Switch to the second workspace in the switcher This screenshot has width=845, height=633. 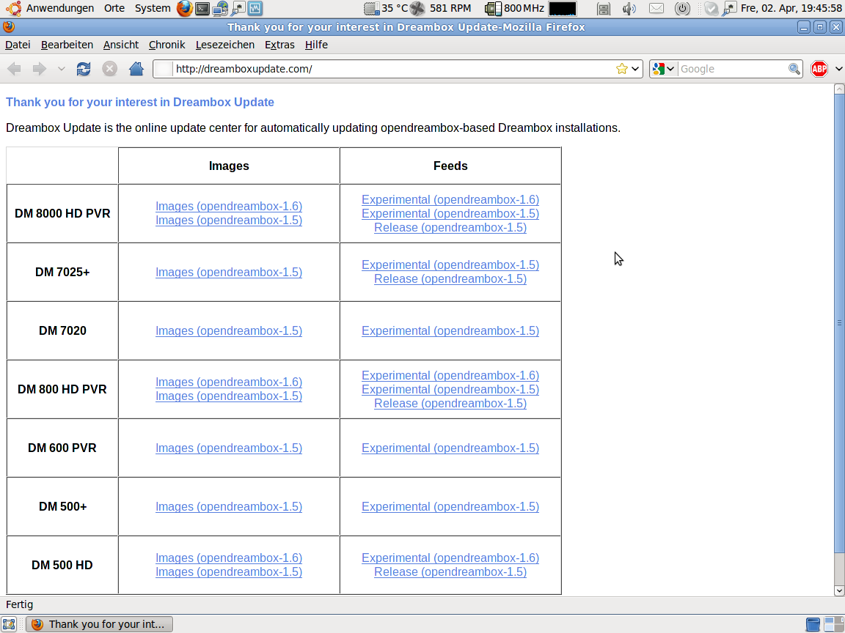(x=834, y=624)
